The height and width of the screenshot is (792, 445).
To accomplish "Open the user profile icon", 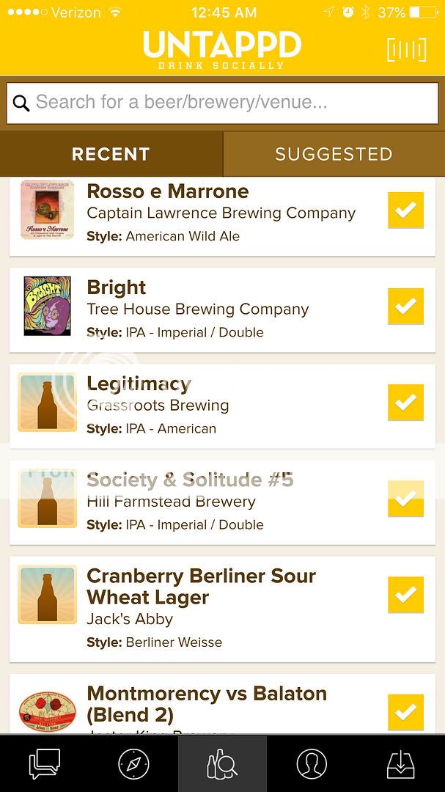I will tap(312, 764).
